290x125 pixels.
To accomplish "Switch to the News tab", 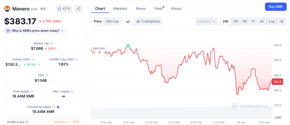I will click(x=140, y=8).
